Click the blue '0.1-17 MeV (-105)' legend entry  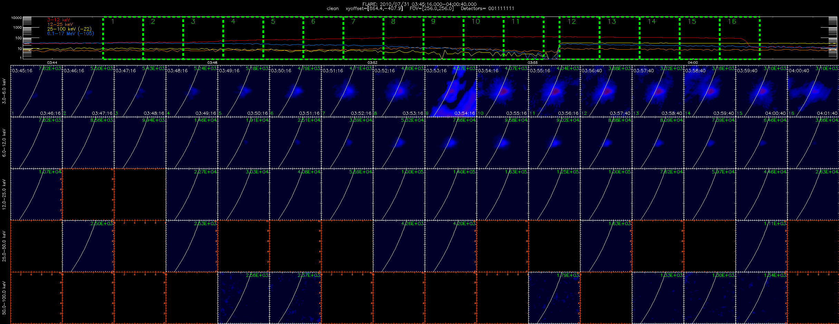[70, 33]
